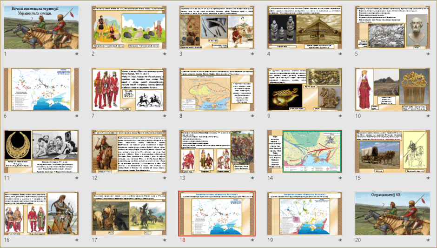Click transition star icon under slide 3
Image resolution: width=437 pixels, height=248 pixels.
pyautogui.click(x=252, y=54)
